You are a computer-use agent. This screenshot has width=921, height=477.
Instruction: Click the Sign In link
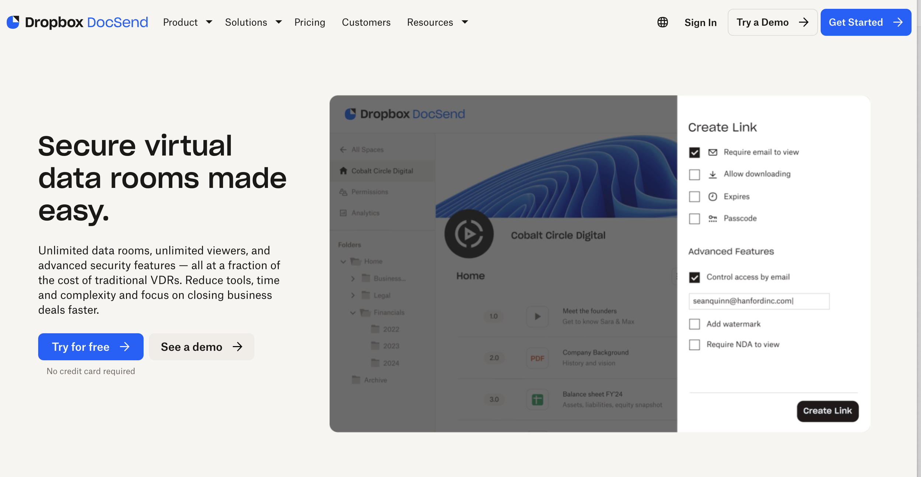click(x=700, y=22)
